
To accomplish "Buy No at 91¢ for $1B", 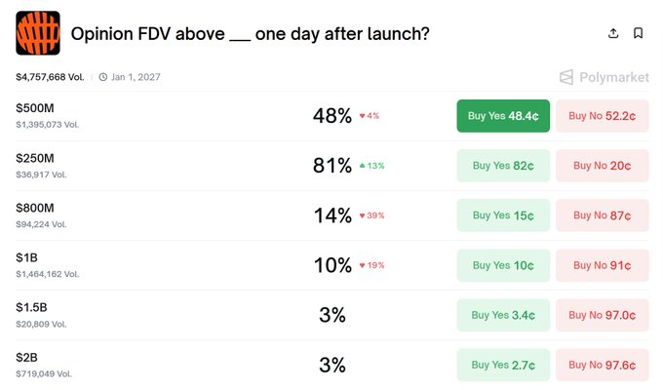I will click(602, 265).
